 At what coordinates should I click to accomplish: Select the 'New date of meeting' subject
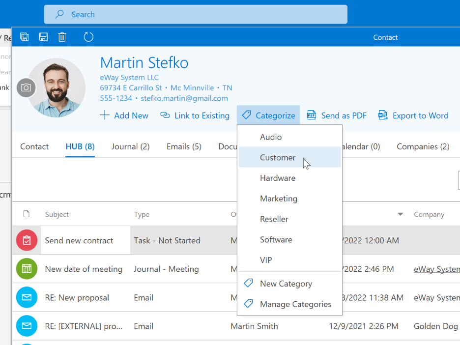point(84,269)
